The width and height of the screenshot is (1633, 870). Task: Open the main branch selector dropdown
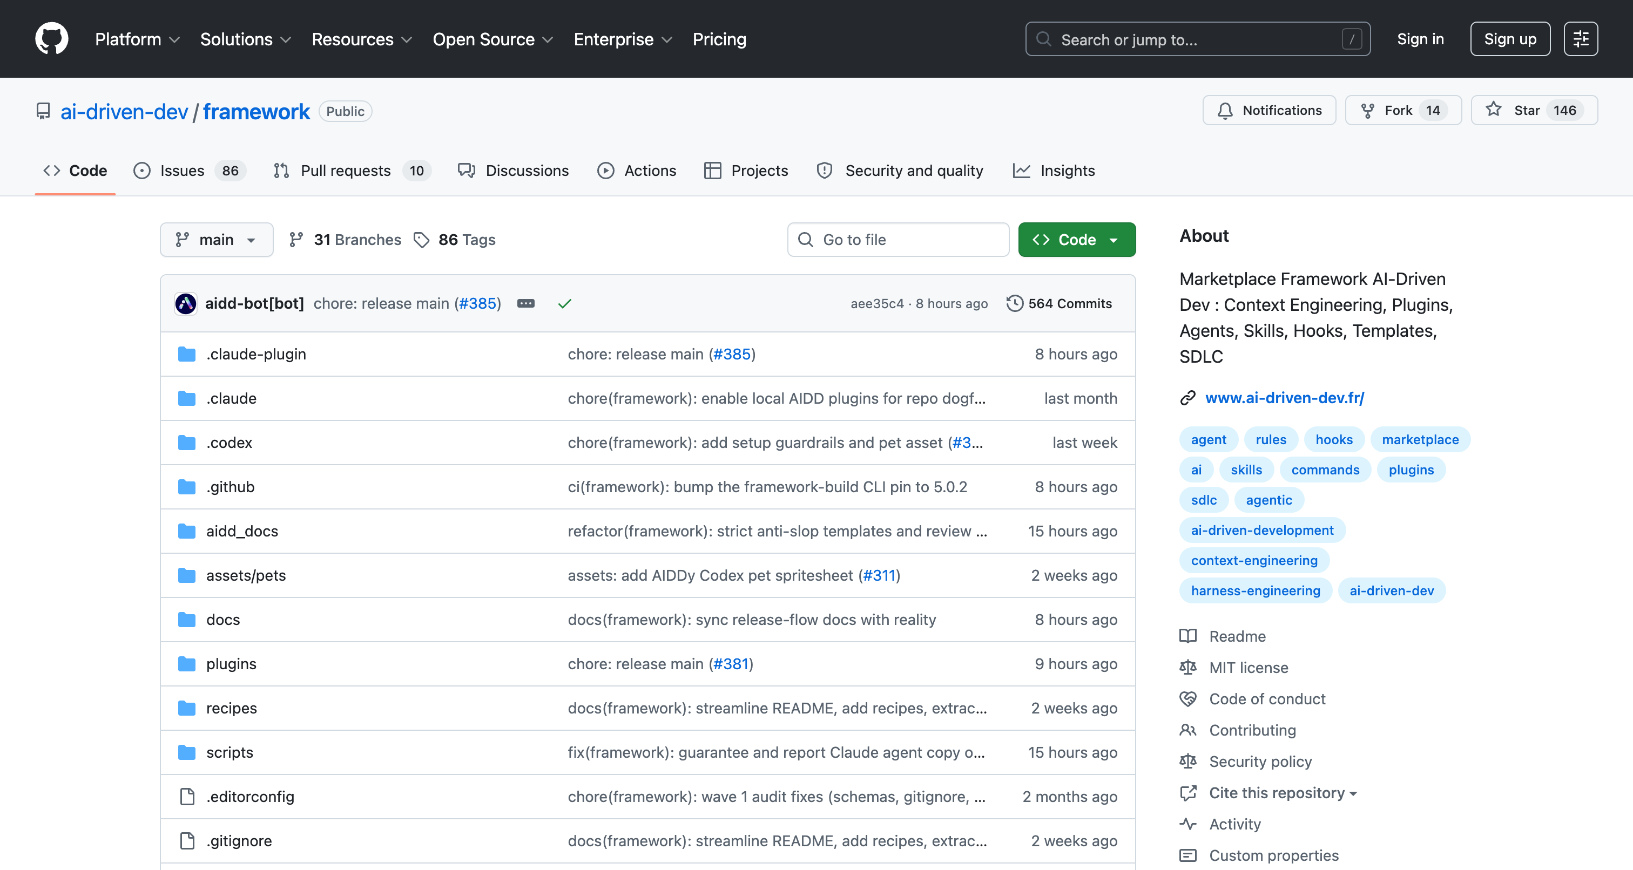(217, 240)
